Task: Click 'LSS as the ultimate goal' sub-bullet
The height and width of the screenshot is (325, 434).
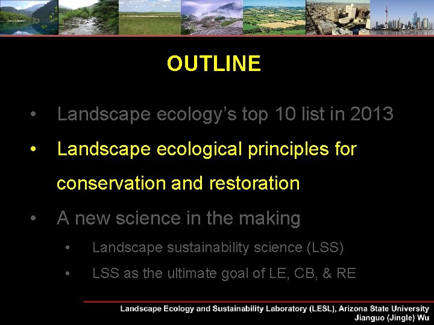Action: tap(224, 273)
